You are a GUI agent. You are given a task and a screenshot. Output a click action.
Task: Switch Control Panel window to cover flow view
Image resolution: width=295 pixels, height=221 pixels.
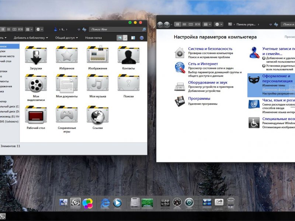(198, 24)
